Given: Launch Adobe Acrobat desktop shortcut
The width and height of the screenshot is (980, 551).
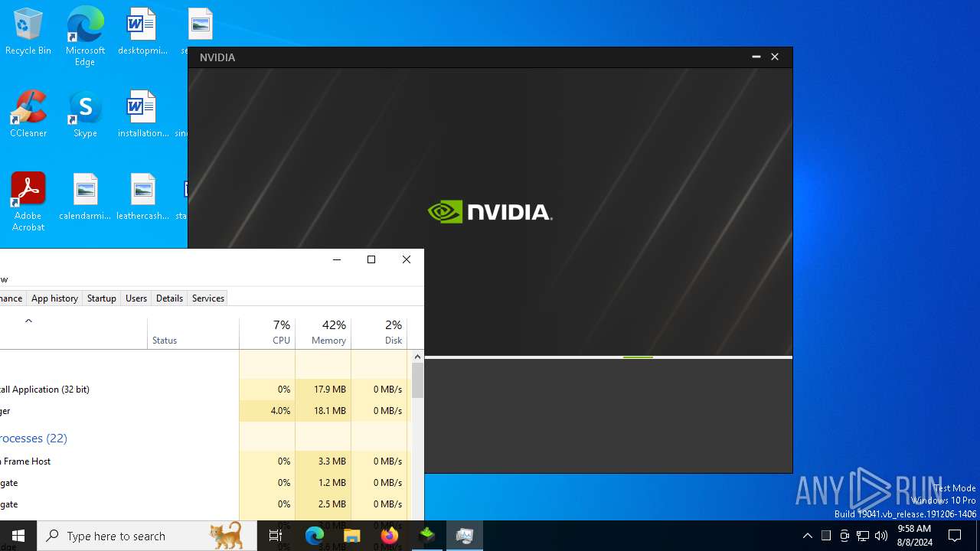Looking at the screenshot, I should pyautogui.click(x=28, y=201).
